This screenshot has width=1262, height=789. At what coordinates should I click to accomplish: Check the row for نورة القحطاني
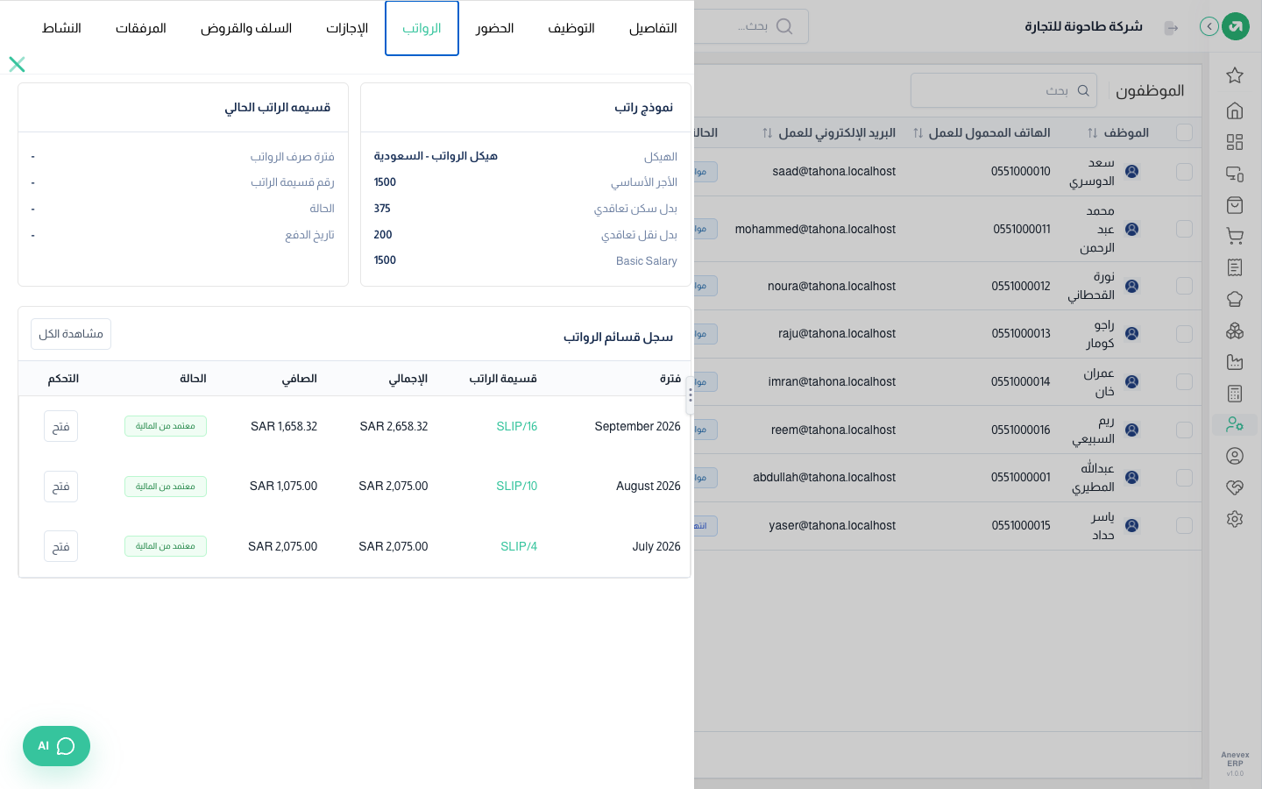[1184, 286]
